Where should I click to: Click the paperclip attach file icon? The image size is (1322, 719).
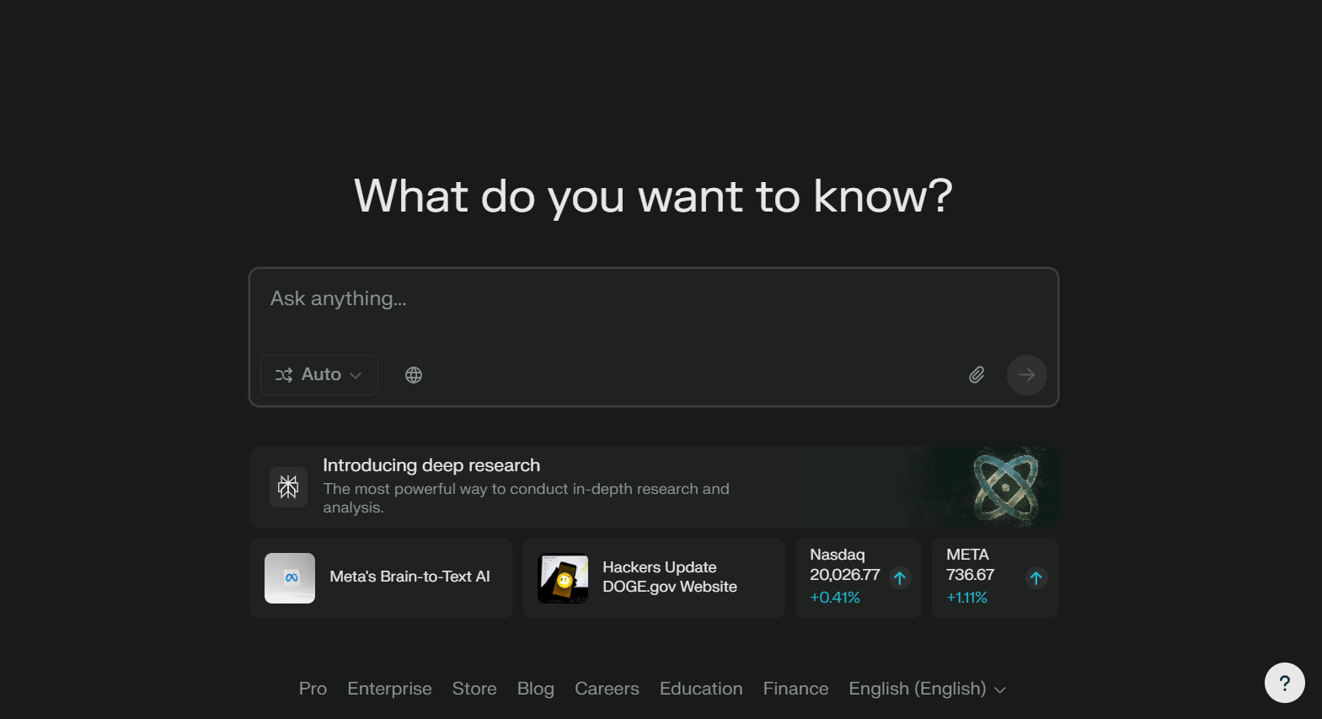pos(977,375)
